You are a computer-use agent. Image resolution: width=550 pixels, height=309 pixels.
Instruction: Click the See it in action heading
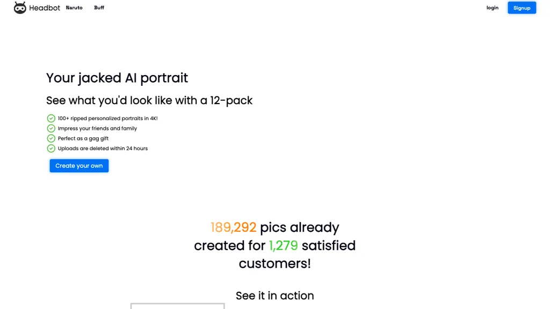274,296
